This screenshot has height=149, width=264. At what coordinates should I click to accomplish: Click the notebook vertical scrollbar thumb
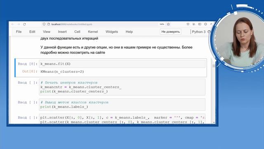[x=214, y=66]
